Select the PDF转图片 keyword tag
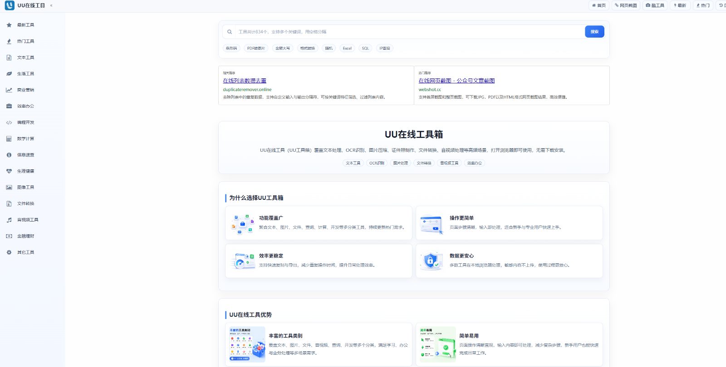 (x=256, y=48)
